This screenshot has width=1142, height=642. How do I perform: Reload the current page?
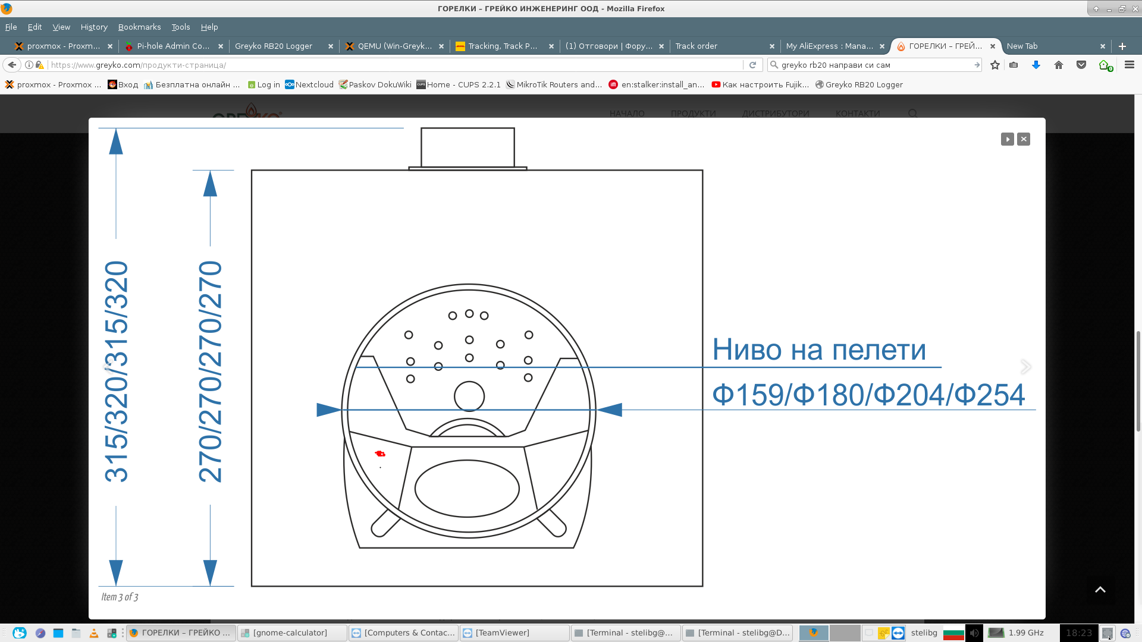[753, 65]
